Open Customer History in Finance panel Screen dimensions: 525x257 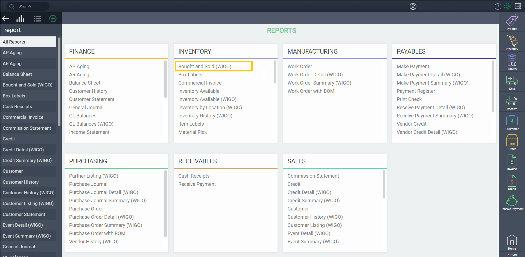click(88, 91)
